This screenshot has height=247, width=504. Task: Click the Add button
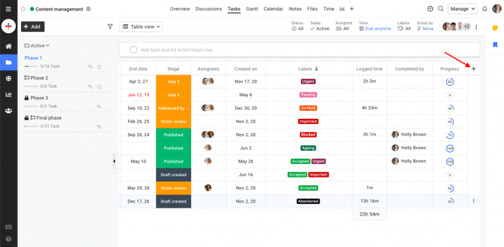point(33,27)
